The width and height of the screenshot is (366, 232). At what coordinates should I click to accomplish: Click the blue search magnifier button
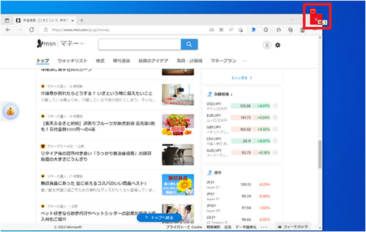[189, 44]
